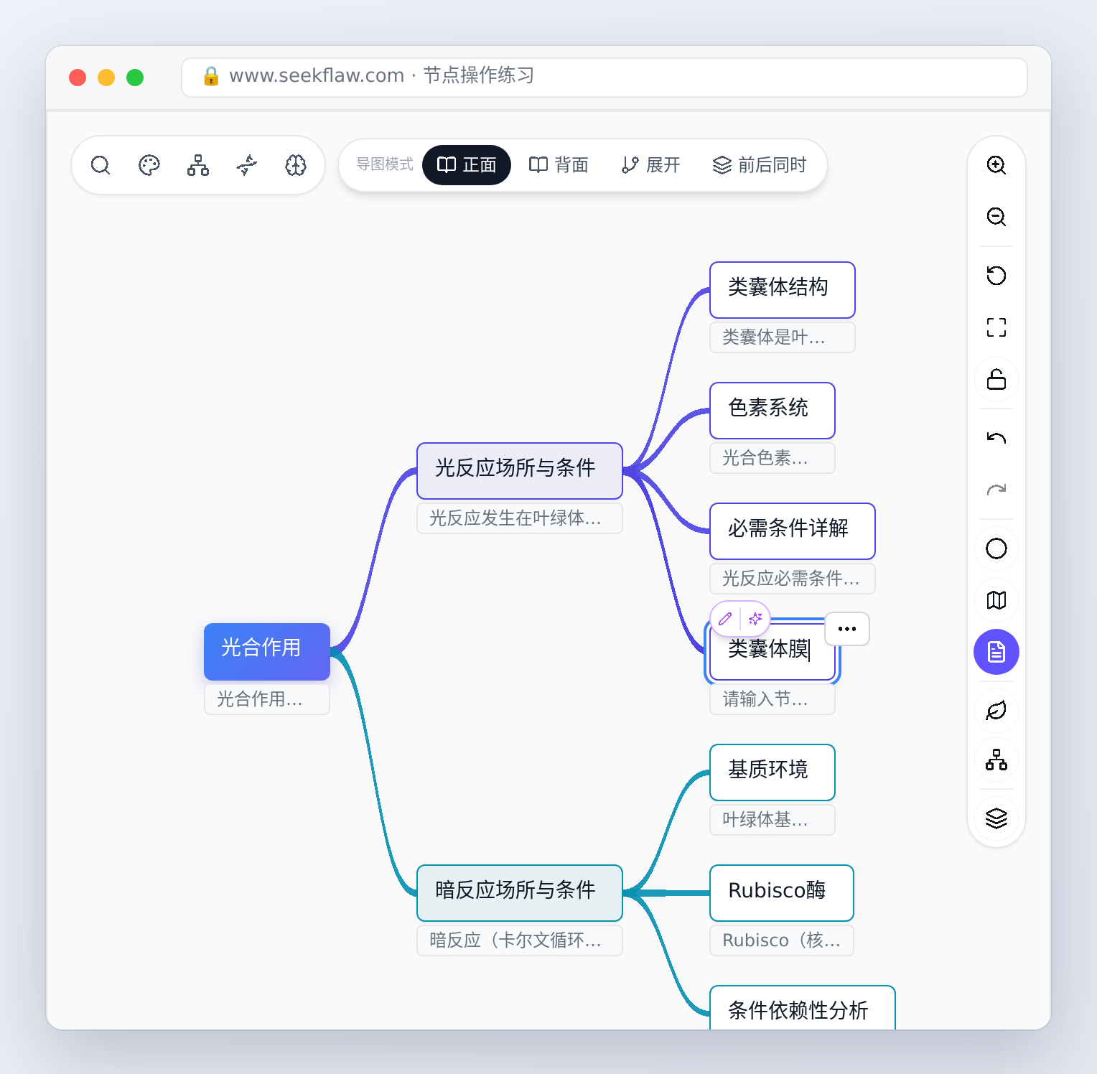Open the note 光反应发生在叶绿体…
Viewport: 1097px width, 1074px height.
pos(520,518)
